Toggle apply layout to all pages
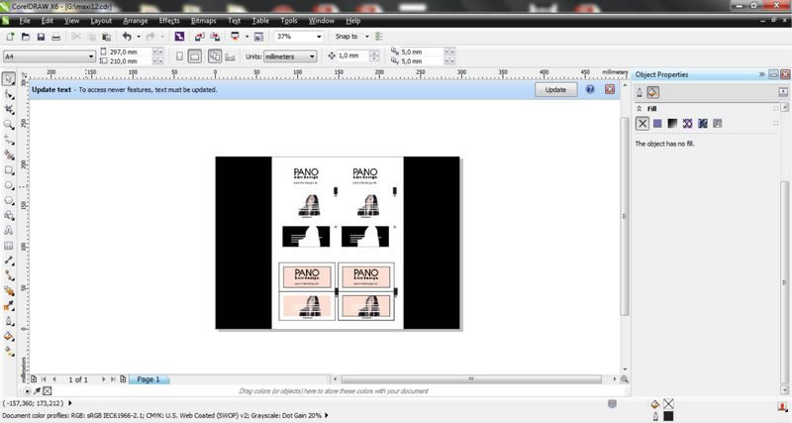Image resolution: width=792 pixels, height=423 pixels. (215, 56)
